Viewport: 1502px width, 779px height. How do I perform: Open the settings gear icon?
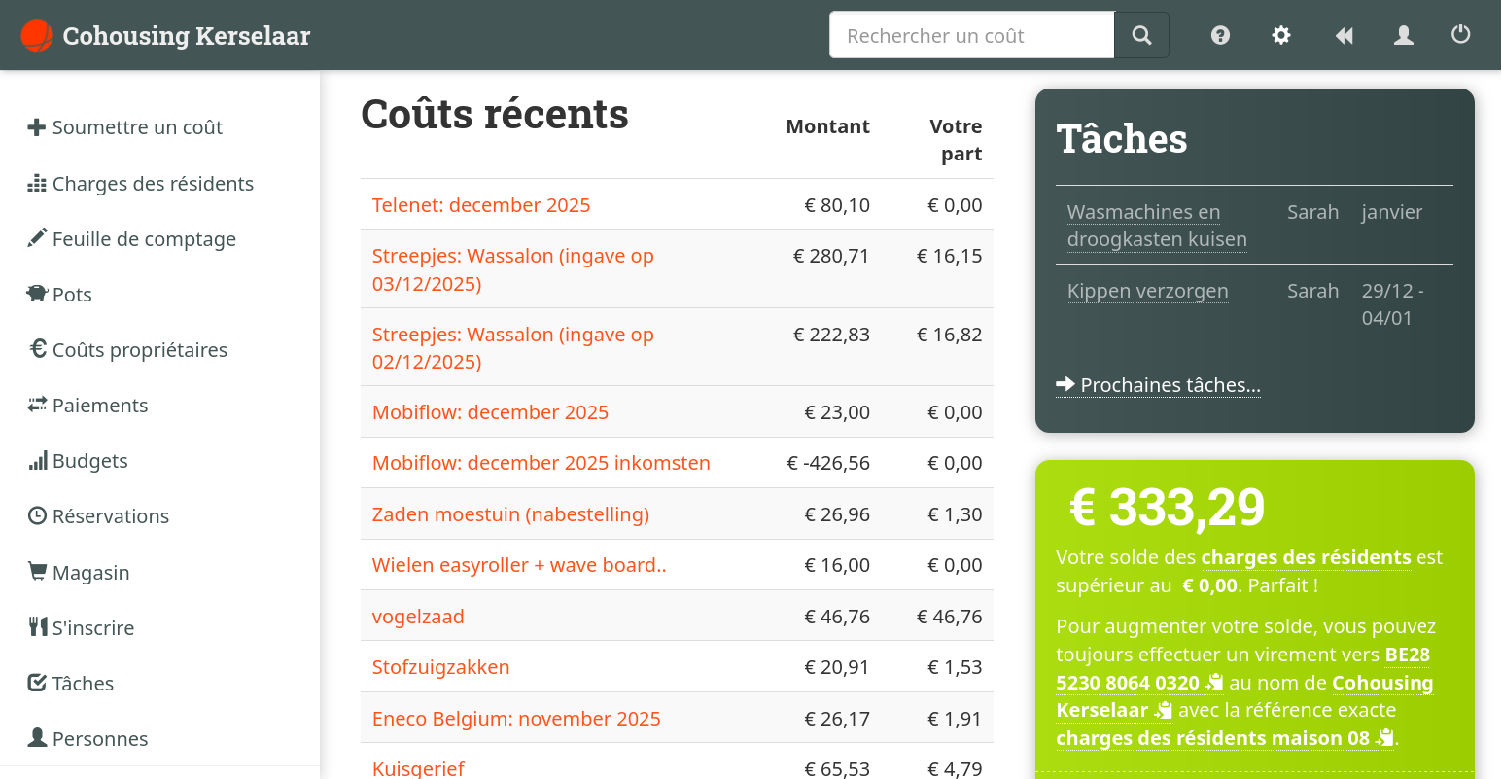tap(1280, 35)
